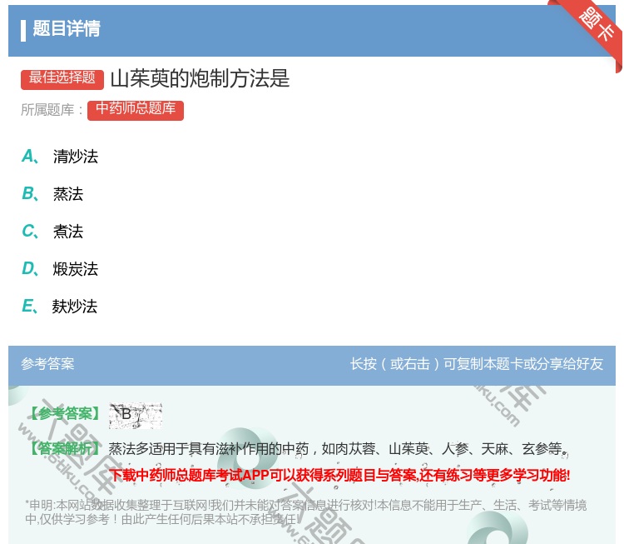
Task: Click the answer image showing B
Action: [x=136, y=416]
